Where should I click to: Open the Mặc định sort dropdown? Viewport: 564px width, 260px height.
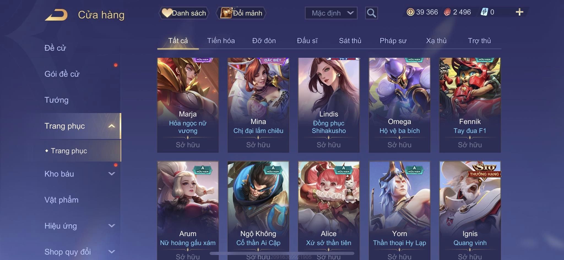[x=331, y=13]
